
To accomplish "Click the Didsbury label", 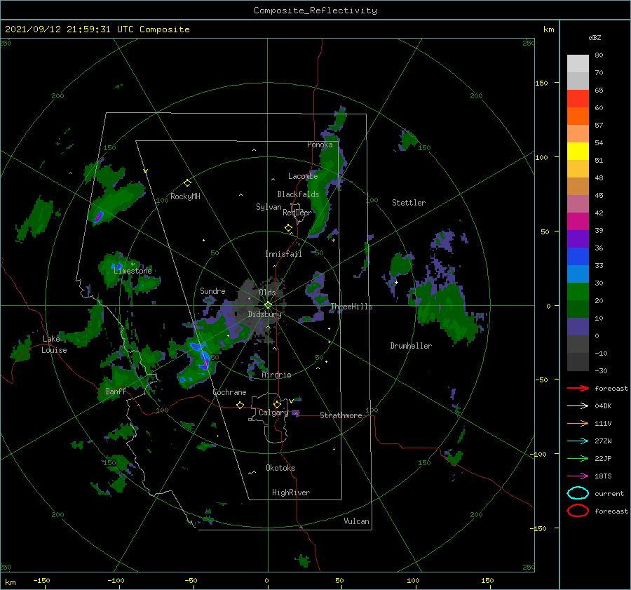I will click(x=264, y=314).
